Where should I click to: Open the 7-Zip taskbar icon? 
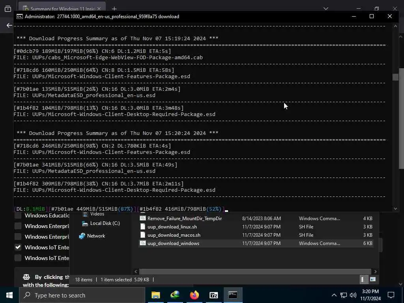[x=213, y=295]
